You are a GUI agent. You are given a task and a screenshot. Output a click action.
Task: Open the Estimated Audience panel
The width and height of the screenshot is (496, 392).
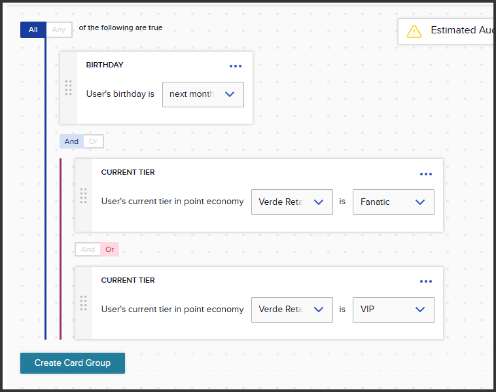447,31
